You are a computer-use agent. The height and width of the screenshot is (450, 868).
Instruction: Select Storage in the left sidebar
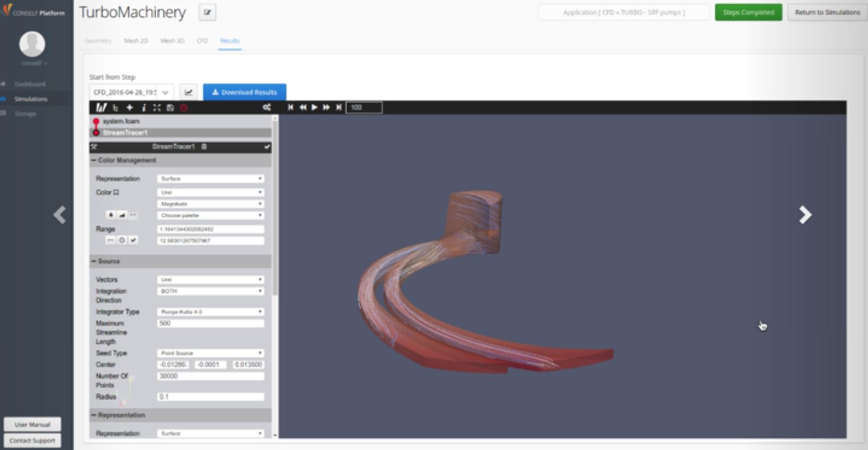(x=25, y=114)
